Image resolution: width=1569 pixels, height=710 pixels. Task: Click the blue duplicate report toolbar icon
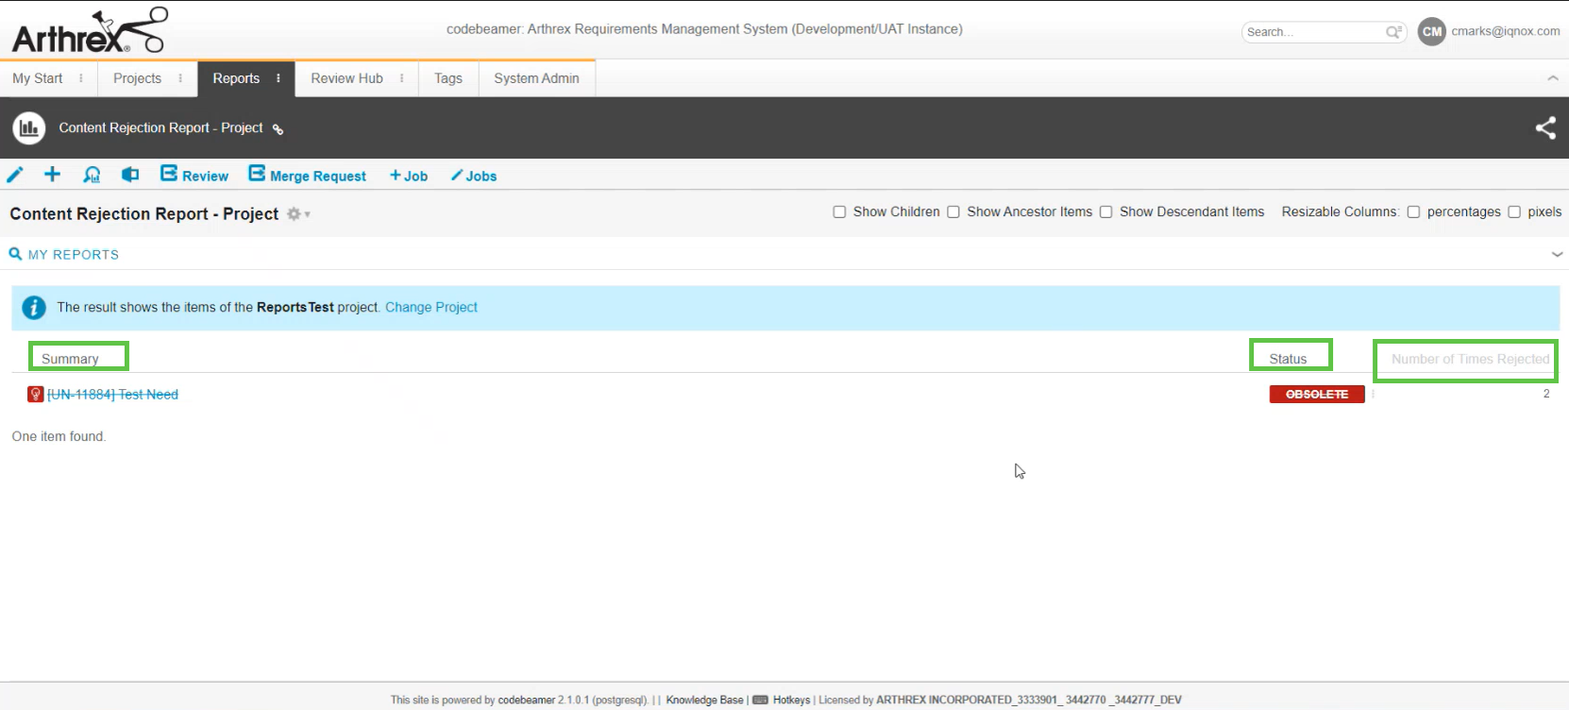[130, 175]
